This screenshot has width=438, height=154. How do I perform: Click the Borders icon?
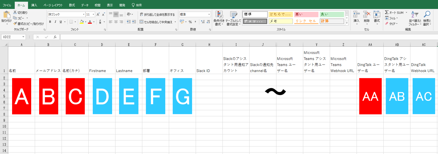(x=71, y=22)
